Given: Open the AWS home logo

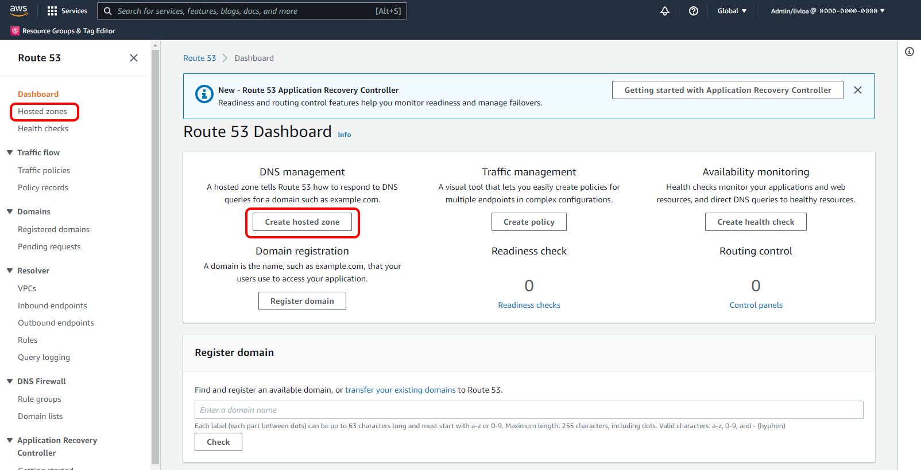Looking at the screenshot, I should pyautogui.click(x=18, y=11).
